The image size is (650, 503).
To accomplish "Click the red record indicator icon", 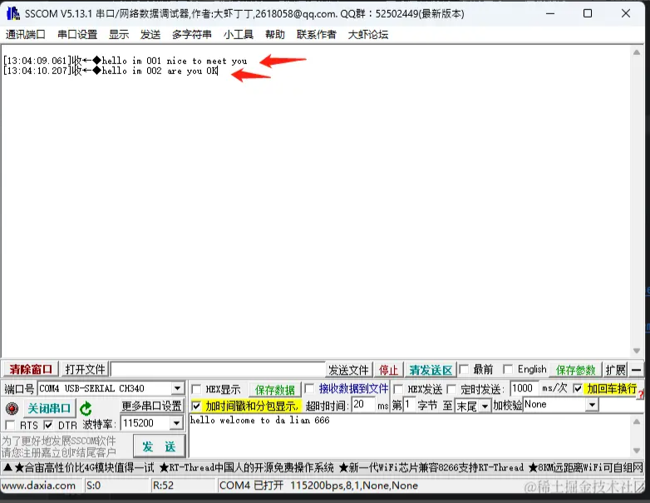I will [x=12, y=408].
